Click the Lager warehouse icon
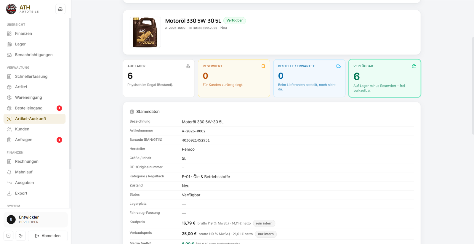The height and width of the screenshot is (244, 474). point(9,44)
